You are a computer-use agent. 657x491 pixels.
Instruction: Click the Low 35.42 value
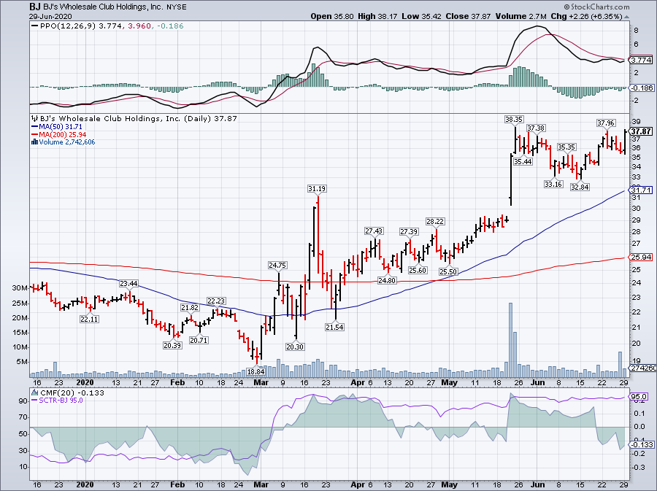click(420, 16)
